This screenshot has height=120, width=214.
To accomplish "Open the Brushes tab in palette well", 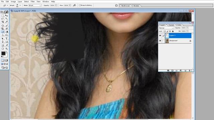I will (x=136, y=6).
